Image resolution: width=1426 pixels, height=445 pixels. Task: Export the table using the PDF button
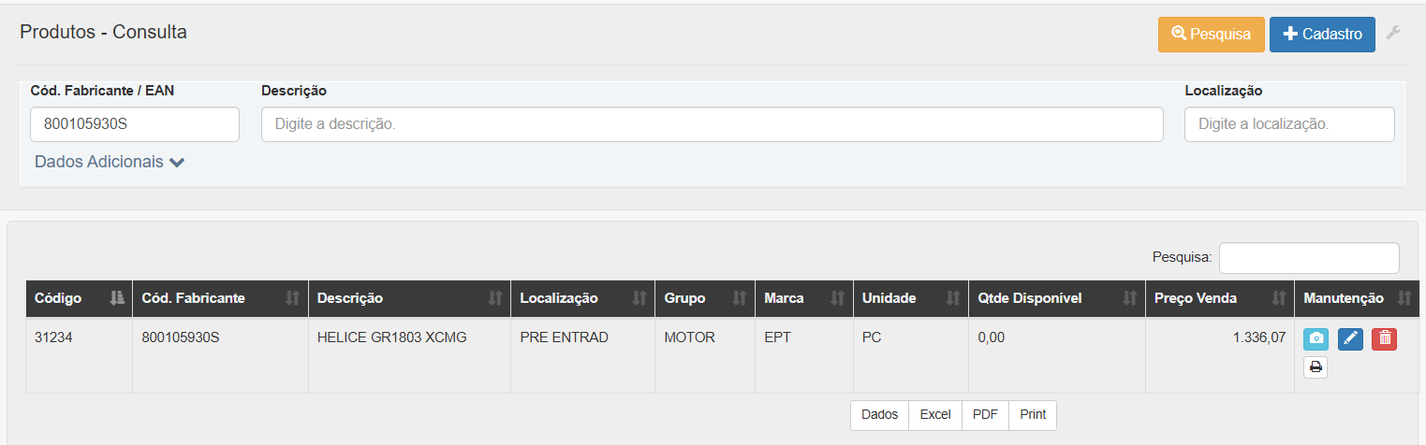point(985,415)
